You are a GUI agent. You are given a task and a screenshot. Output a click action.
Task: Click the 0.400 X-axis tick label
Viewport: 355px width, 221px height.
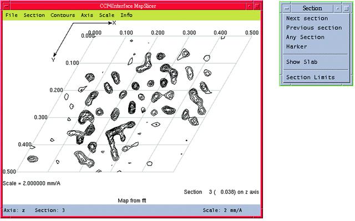220,33
